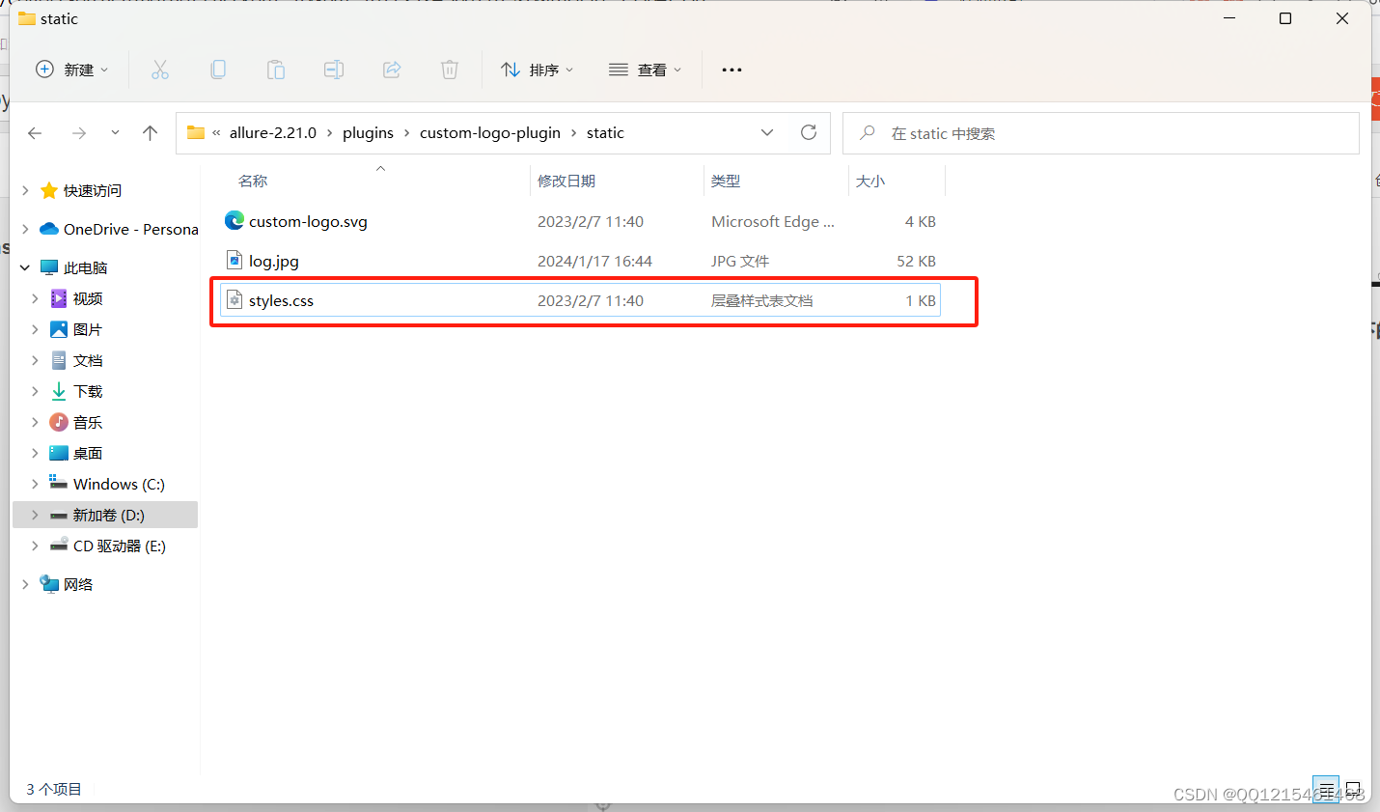Click static in breadcrumb path
The width and height of the screenshot is (1380, 812).
tap(605, 133)
